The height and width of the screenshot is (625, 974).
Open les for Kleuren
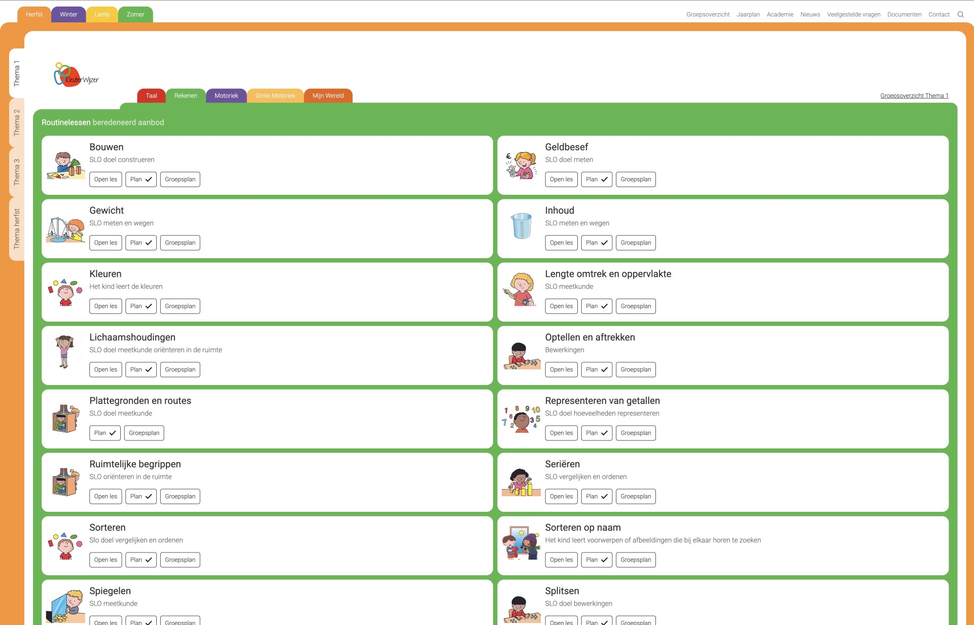click(x=106, y=306)
